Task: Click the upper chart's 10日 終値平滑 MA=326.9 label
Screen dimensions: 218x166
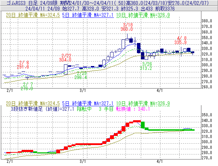Action: pos(143,15)
